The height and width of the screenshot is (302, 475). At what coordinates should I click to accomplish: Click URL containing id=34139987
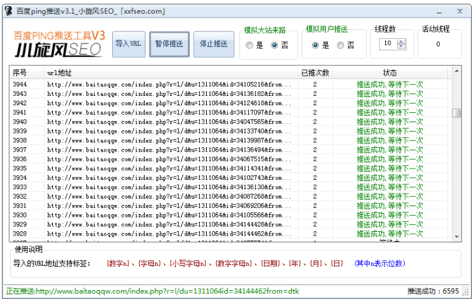point(169,140)
